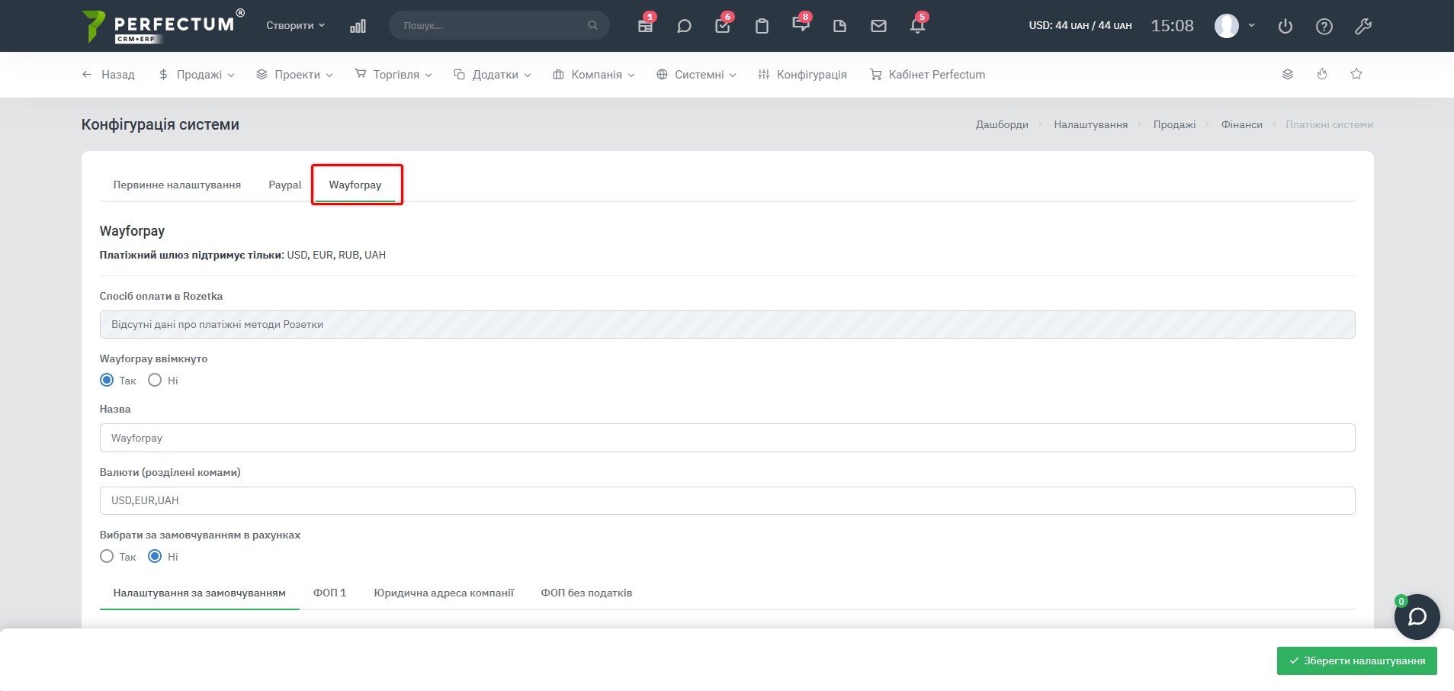Open Налаштування за замовчуванням sub-tab

199,593
